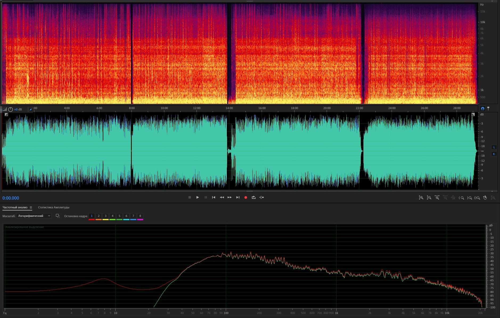Toggle skip selection icon in transport bar
Image resolution: width=500 pixels, height=318 pixels.
[x=262, y=197]
